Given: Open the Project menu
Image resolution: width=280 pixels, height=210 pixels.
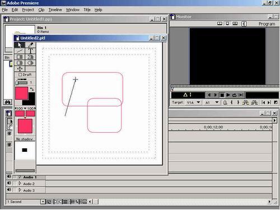Looking at the screenshot, I should (x=28, y=10).
